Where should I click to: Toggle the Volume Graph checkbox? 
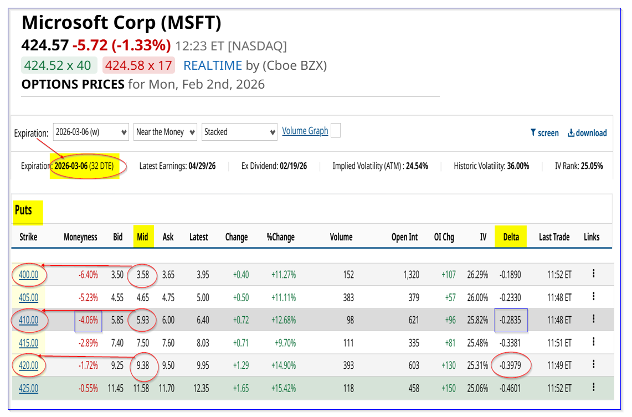335,131
